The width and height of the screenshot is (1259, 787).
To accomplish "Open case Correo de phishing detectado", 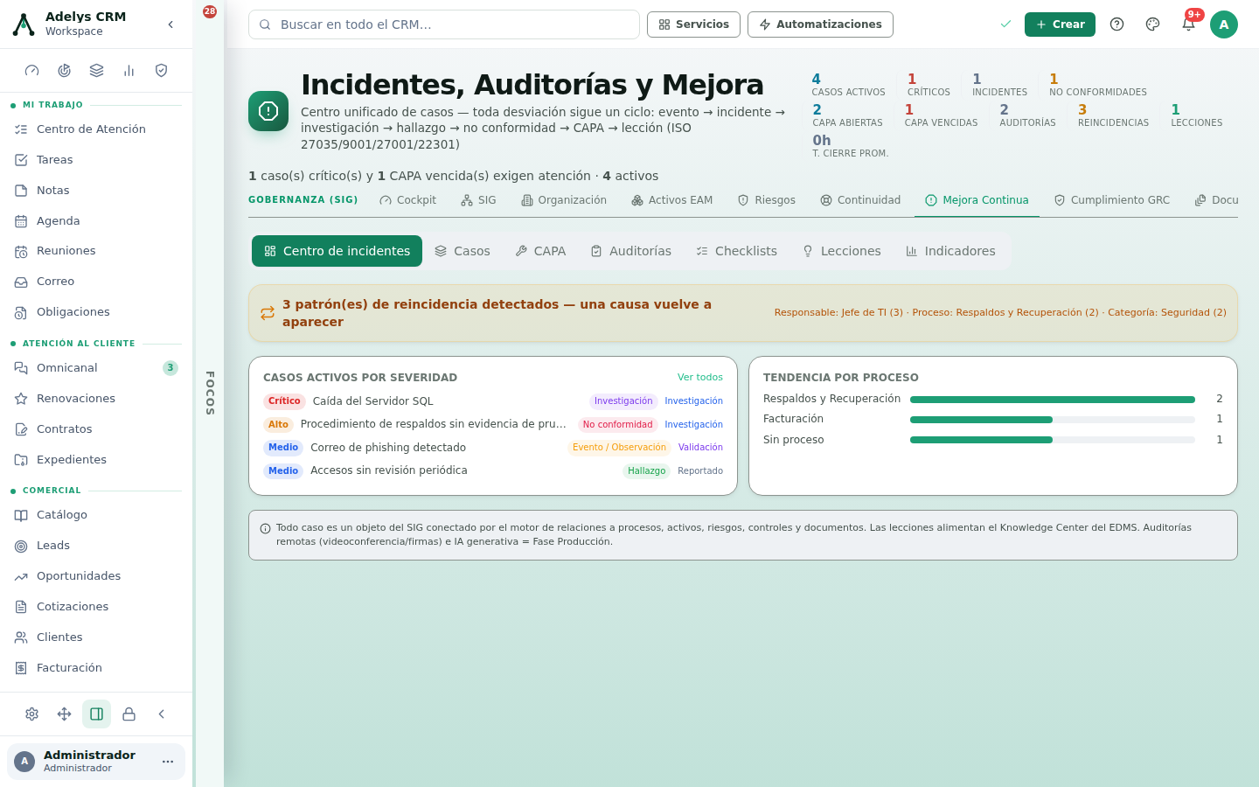I will click(x=493, y=448).
